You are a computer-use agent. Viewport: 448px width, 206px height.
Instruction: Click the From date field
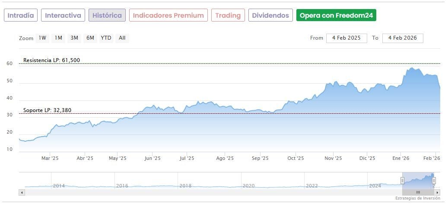coord(346,38)
